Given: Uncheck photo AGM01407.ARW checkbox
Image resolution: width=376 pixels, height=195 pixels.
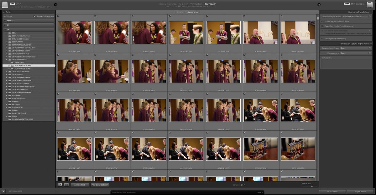Looking at the screenshot, I should click(x=282, y=16).
